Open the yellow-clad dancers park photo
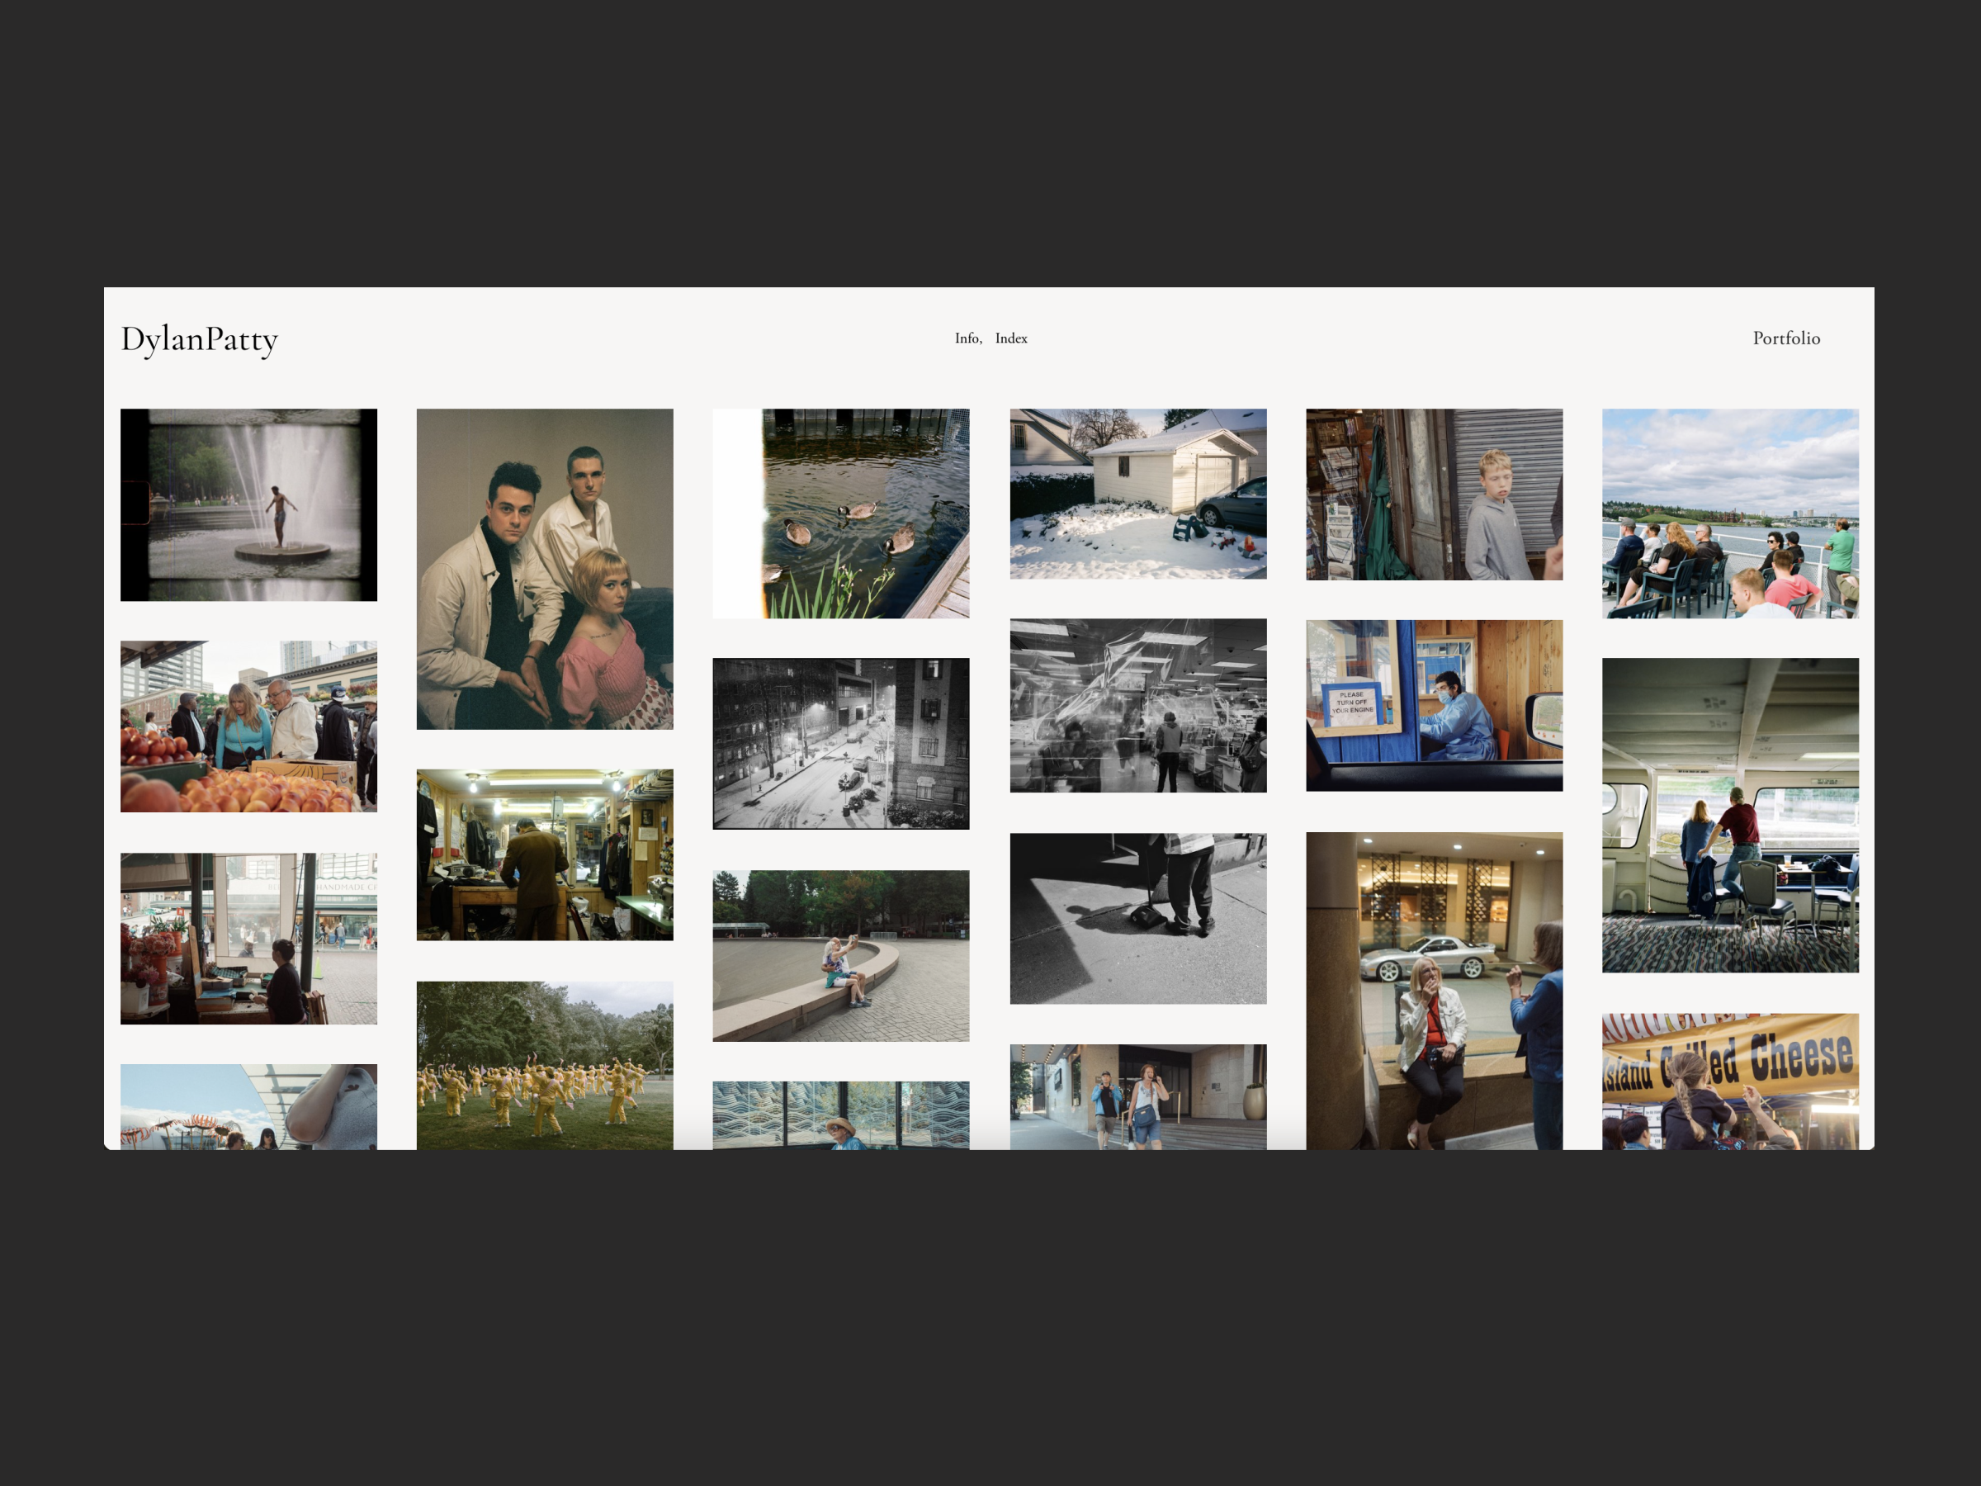1981x1486 pixels. [545, 1064]
